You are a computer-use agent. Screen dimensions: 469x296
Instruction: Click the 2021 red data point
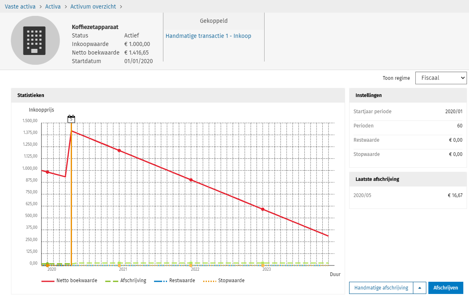point(119,151)
